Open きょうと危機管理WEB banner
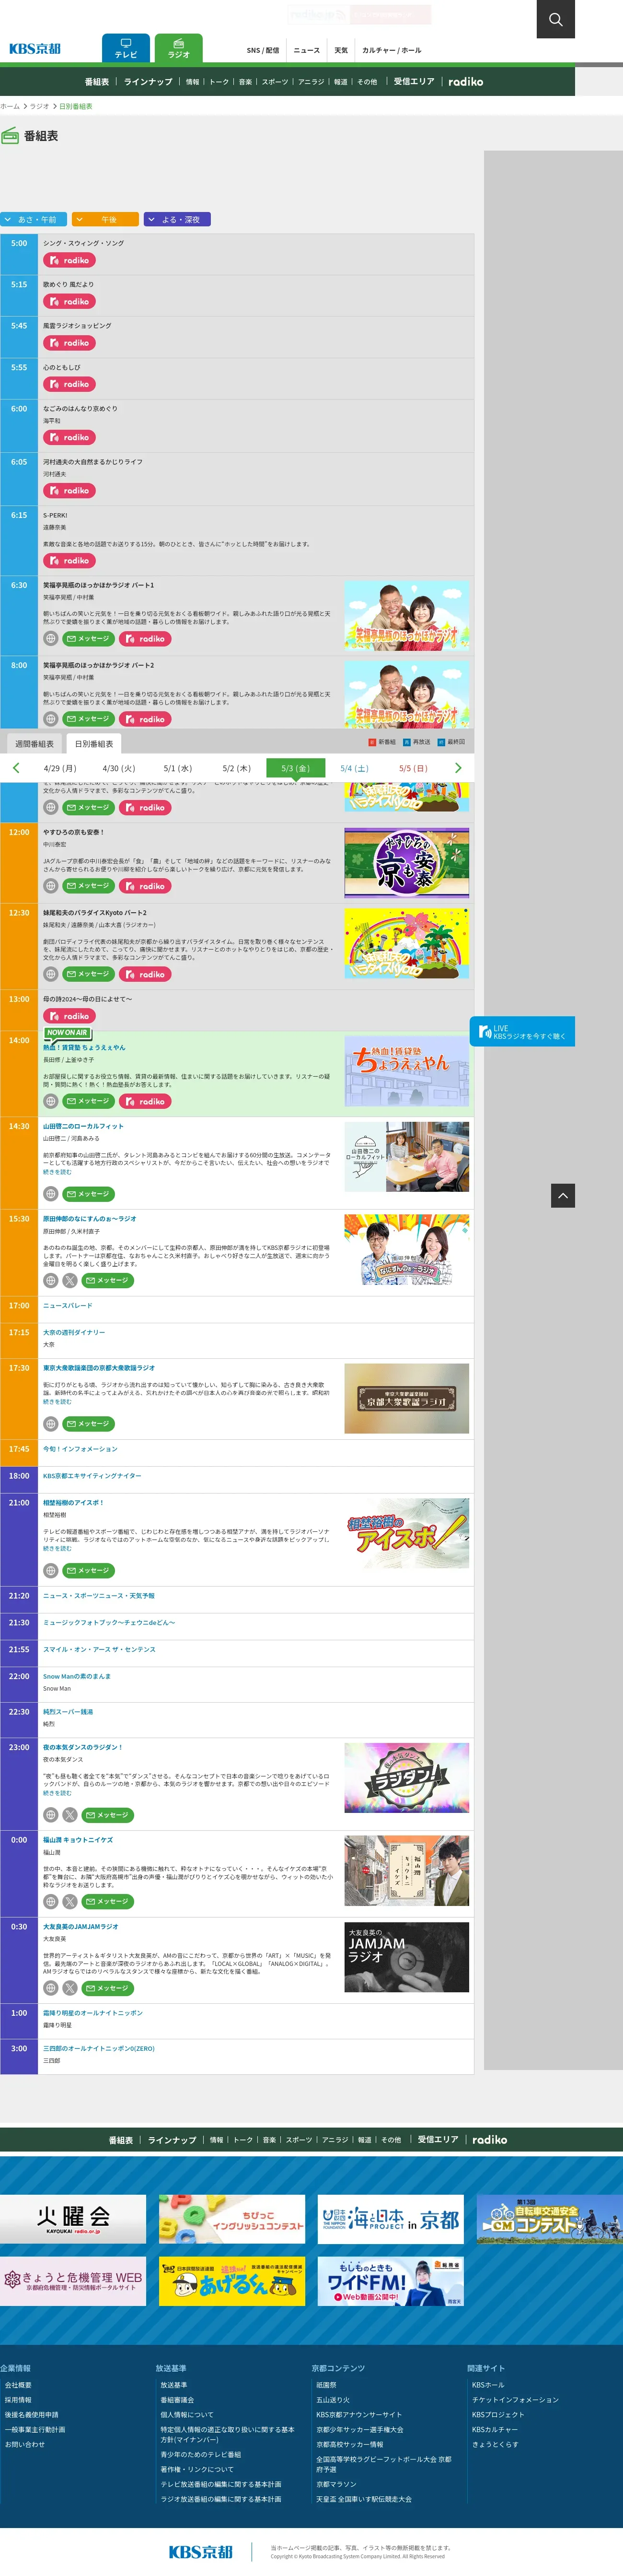This screenshot has height=2576, width=623. (x=73, y=2281)
